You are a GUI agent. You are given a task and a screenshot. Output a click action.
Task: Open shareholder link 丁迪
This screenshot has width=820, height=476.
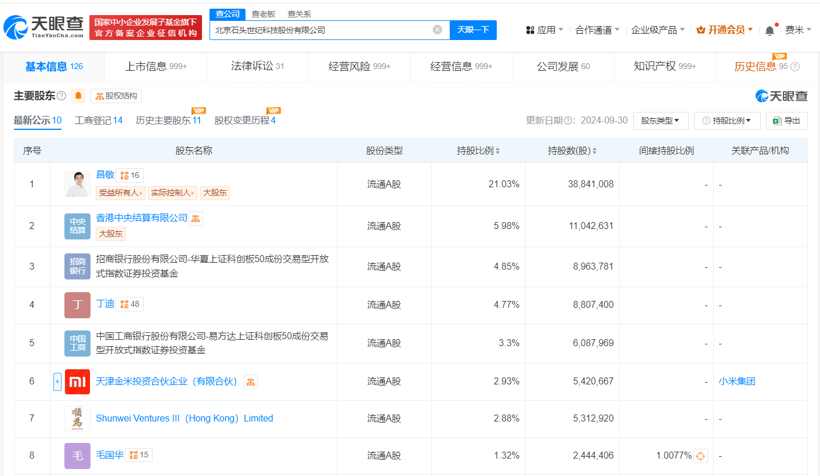click(x=105, y=303)
